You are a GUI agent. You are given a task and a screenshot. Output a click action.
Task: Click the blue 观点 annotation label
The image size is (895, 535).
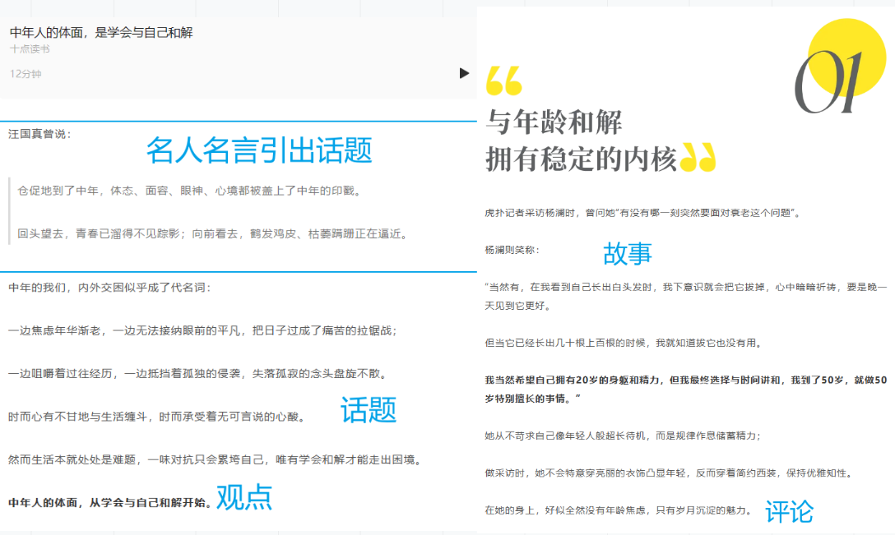(244, 497)
